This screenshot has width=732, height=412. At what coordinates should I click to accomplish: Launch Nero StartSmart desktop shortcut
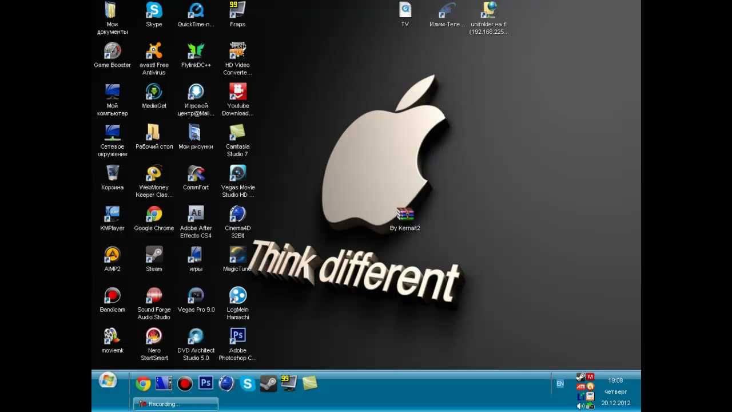pyautogui.click(x=154, y=343)
